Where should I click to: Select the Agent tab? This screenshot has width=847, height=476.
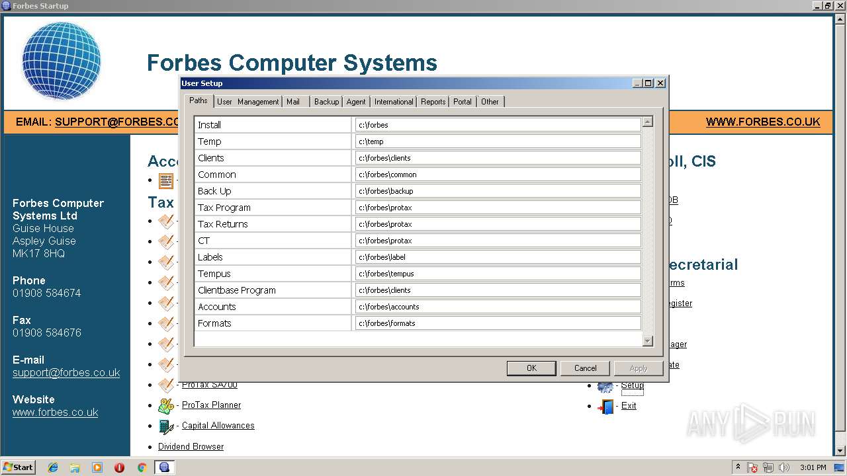[x=356, y=102]
